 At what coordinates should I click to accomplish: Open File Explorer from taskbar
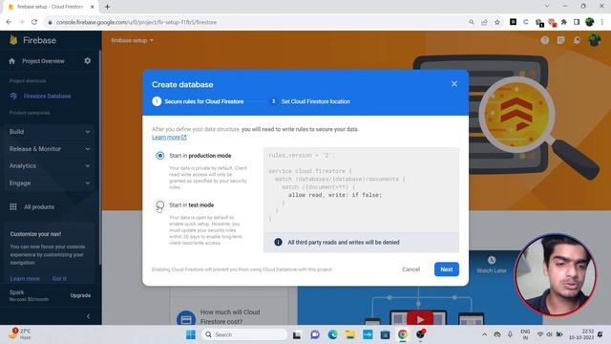350,334
